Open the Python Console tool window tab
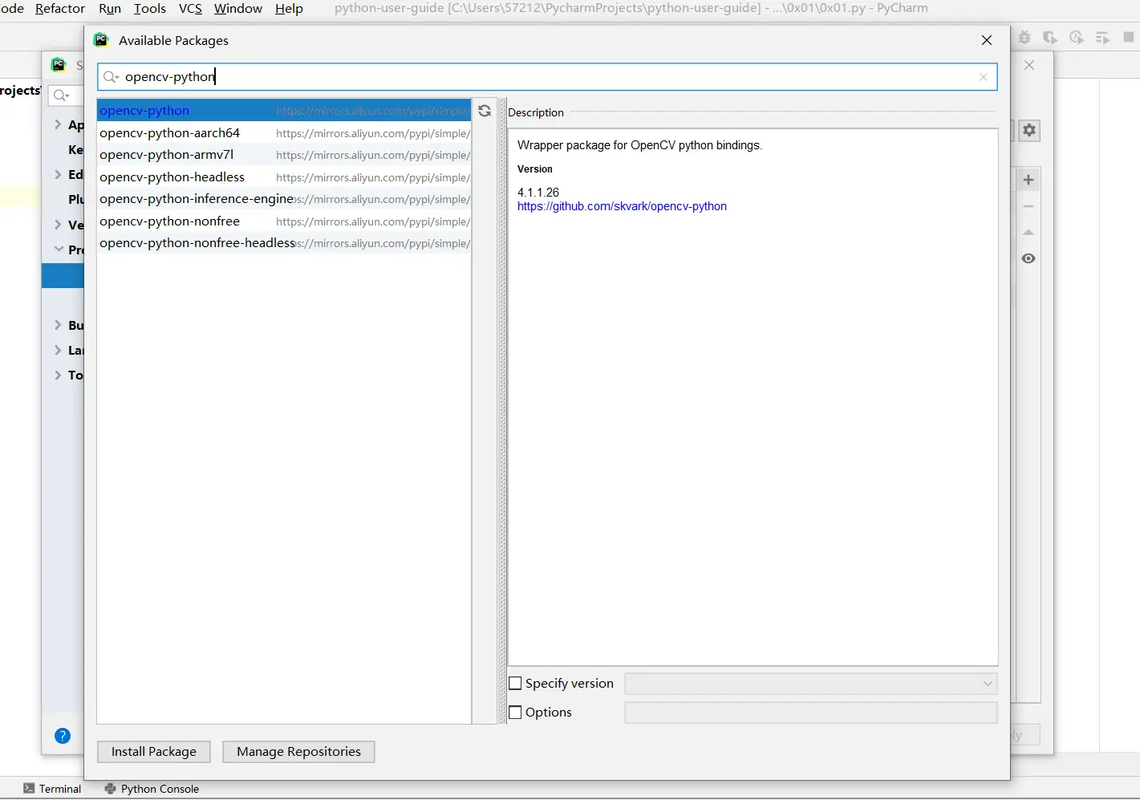The image size is (1140, 800). (x=152, y=789)
